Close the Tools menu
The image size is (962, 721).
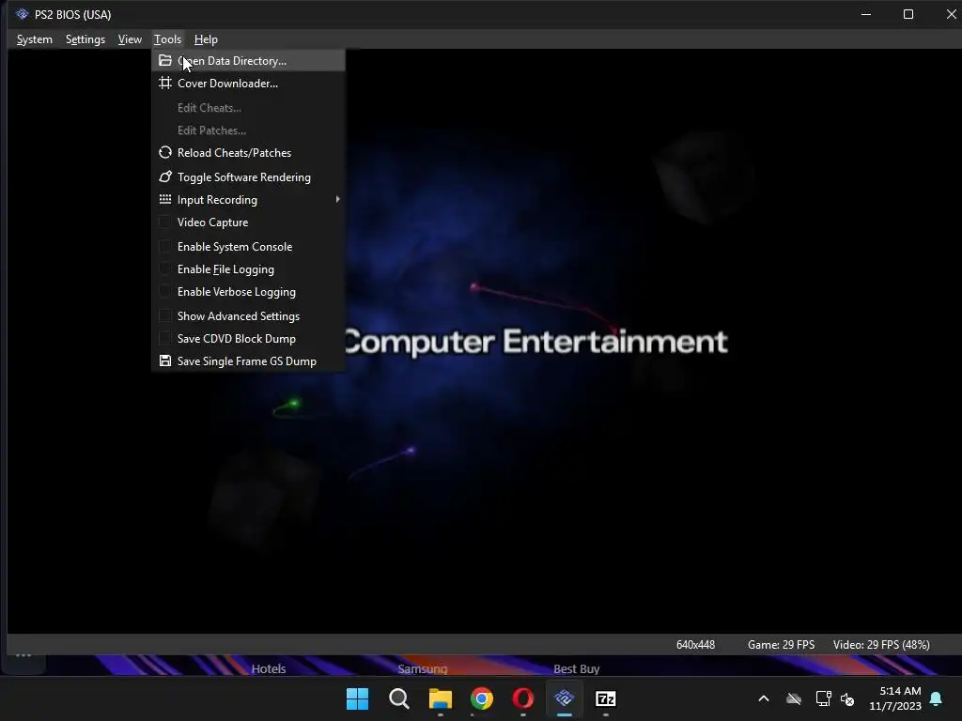(167, 39)
